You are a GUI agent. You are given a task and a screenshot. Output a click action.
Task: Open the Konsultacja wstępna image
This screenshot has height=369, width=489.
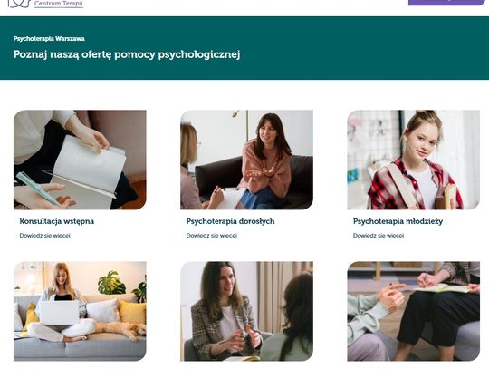80,160
